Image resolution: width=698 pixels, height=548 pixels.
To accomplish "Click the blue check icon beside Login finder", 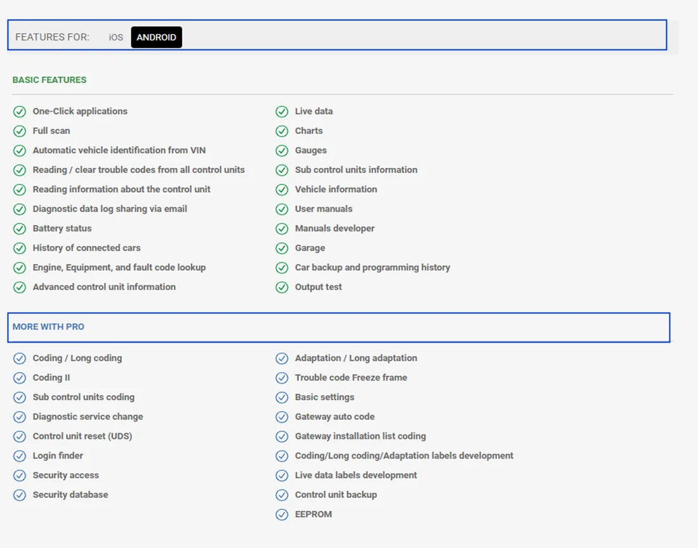I will coord(20,456).
